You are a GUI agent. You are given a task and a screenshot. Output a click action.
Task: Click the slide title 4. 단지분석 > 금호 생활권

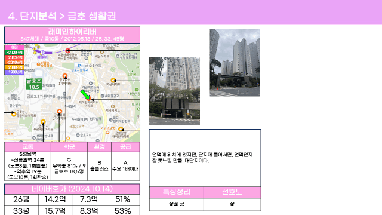[62, 16]
